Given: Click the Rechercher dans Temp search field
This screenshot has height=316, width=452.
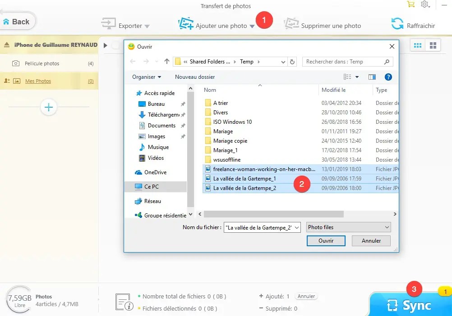Looking at the screenshot, I should tap(347, 62).
